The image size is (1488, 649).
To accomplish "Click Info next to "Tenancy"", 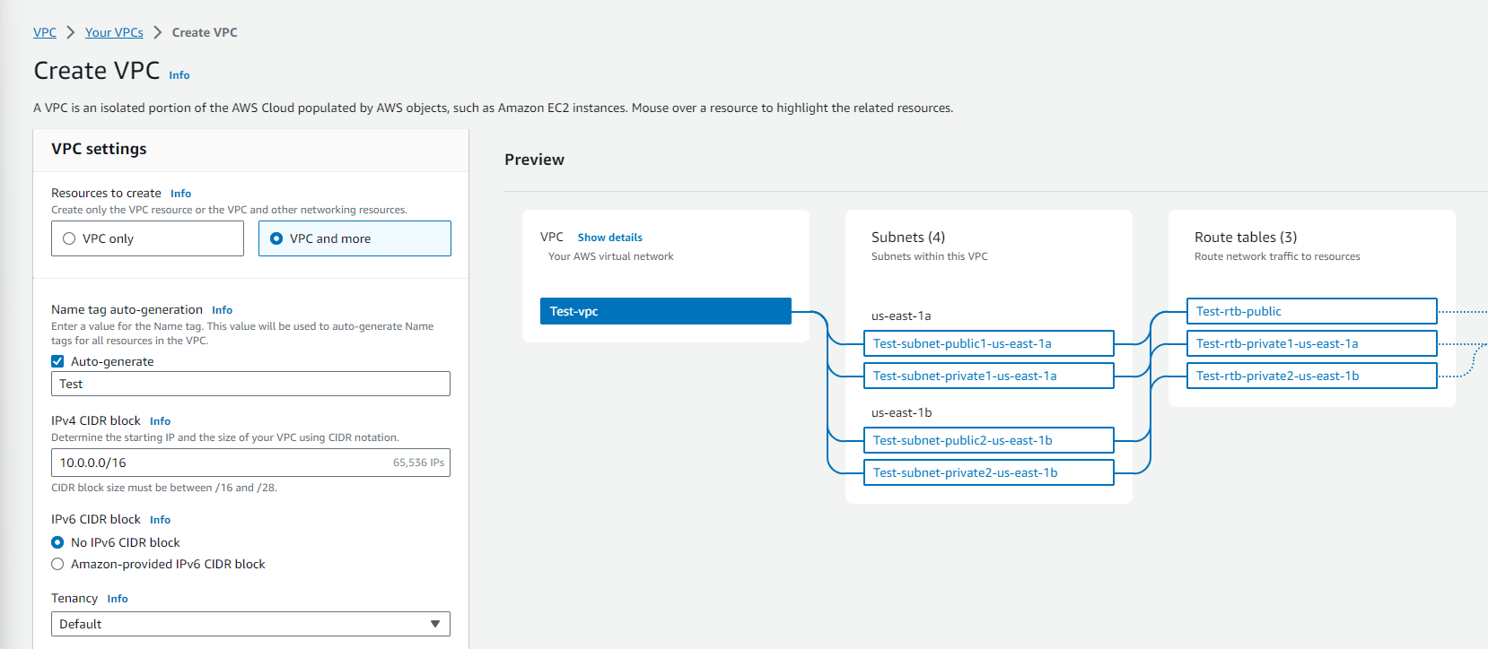I will point(117,598).
